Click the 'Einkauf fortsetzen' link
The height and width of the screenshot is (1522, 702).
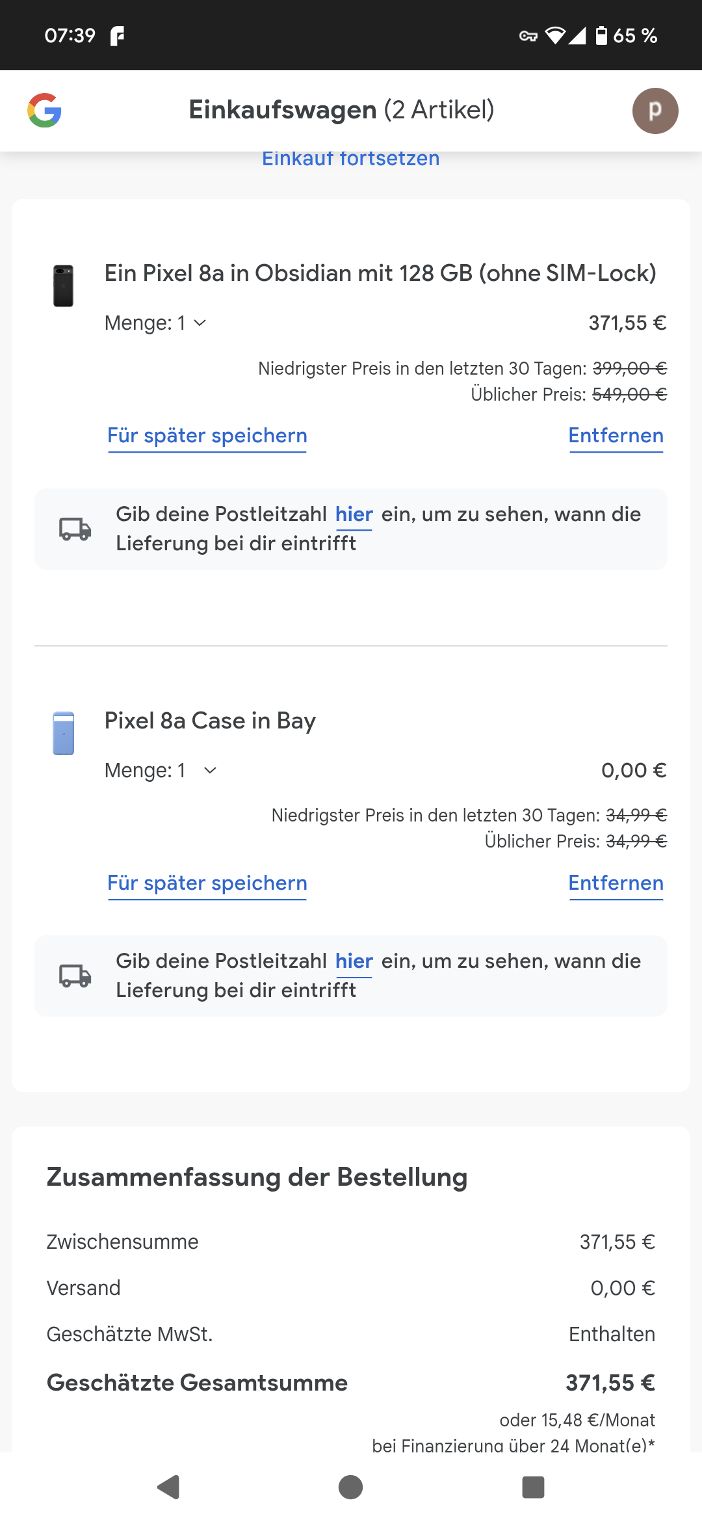pyautogui.click(x=350, y=159)
